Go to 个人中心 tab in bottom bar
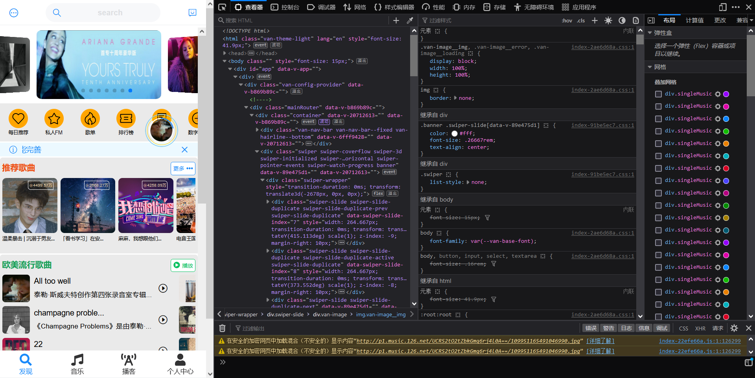The height and width of the screenshot is (378, 755). (x=180, y=364)
